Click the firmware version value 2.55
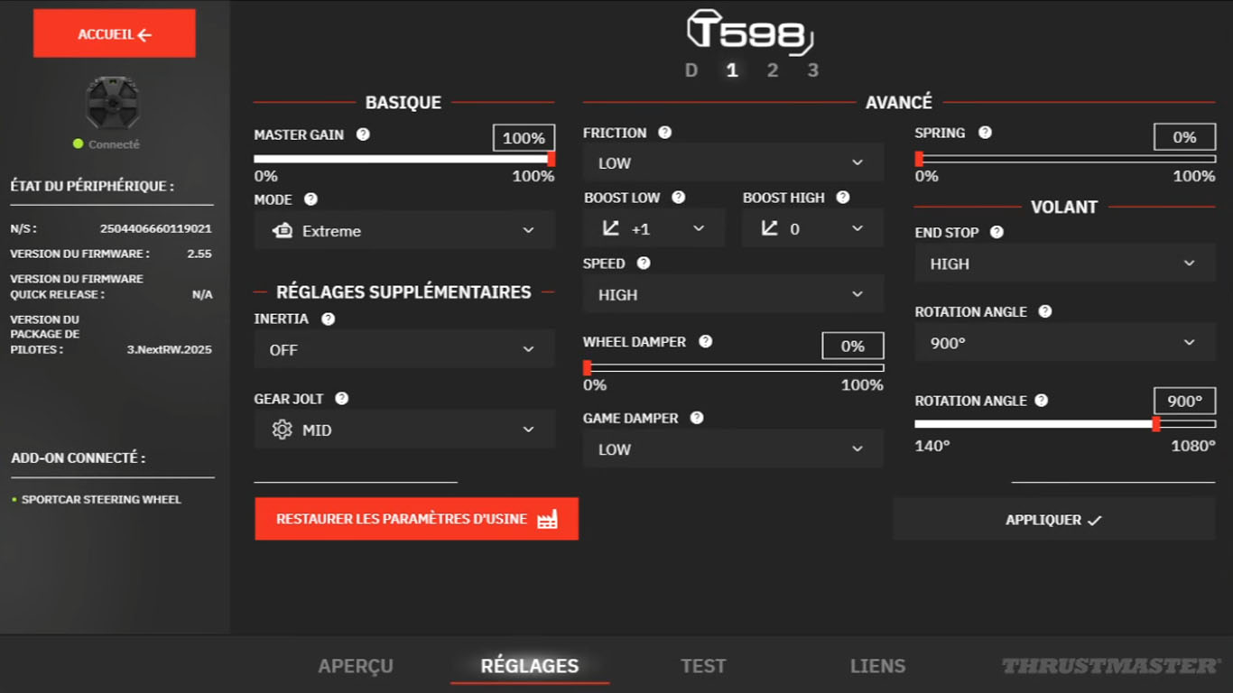Screen dimensions: 1233x693 click(x=199, y=254)
